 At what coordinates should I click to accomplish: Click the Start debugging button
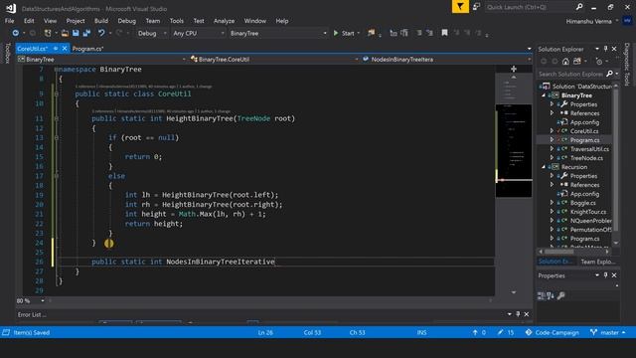click(344, 33)
